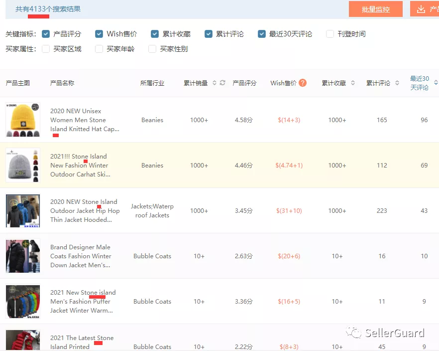Click review count 165

[382, 120]
